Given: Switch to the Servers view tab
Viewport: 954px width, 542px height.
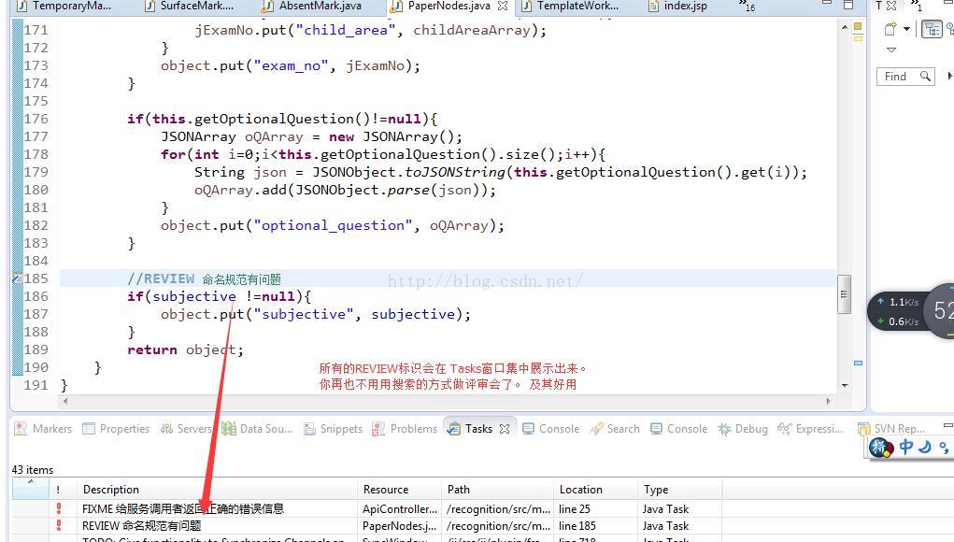Looking at the screenshot, I should pos(186,429).
